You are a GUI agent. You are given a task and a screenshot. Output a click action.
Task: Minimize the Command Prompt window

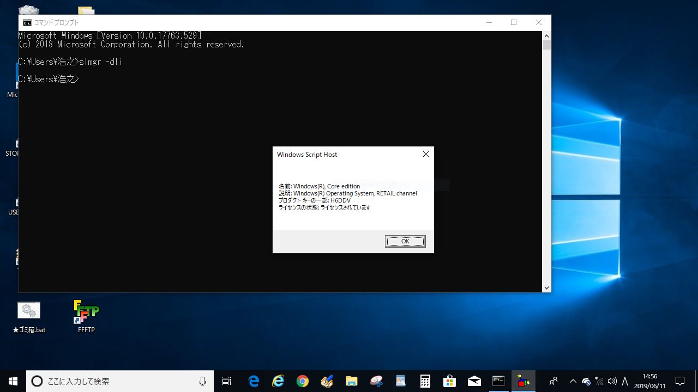tap(489, 22)
